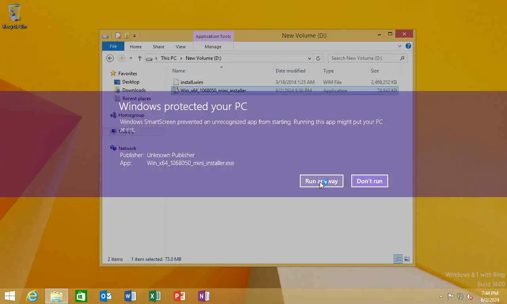Open the Manage ribbon tab
Image resolution: width=507 pixels, height=304 pixels.
click(x=213, y=46)
